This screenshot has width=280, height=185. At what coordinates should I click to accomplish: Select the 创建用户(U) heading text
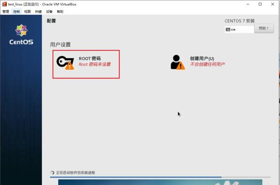point(202,58)
